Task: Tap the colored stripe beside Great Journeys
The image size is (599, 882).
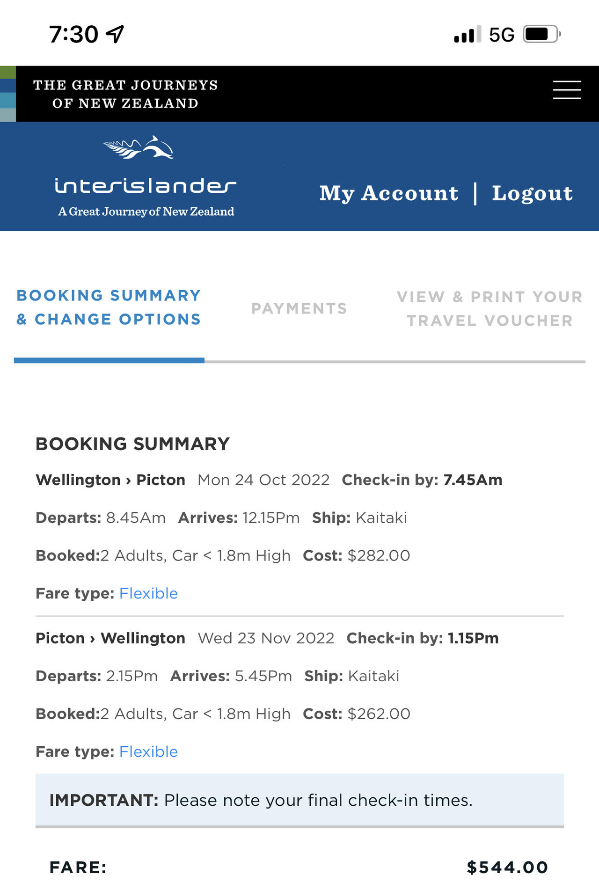Action: (8, 94)
